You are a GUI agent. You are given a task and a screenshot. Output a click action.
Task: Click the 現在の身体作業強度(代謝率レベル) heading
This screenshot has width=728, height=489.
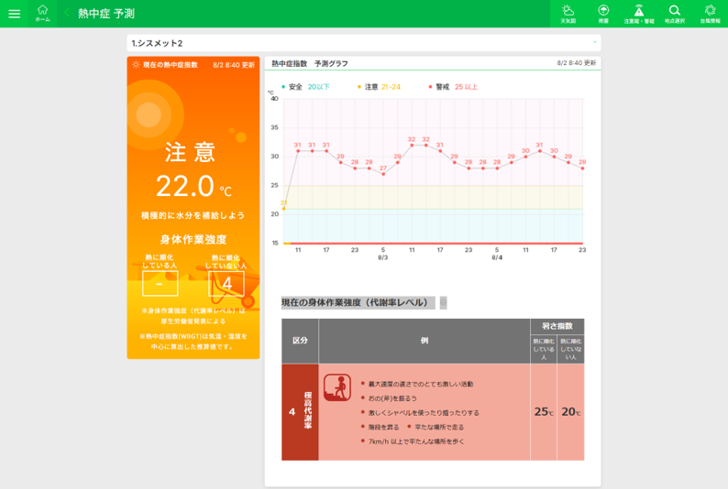358,303
